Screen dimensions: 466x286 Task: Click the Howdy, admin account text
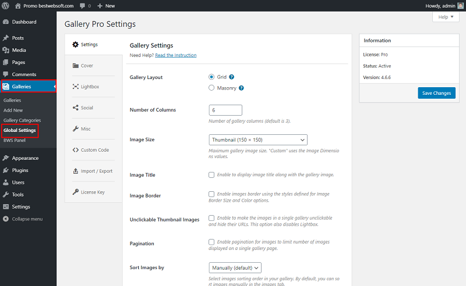pyautogui.click(x=440, y=6)
